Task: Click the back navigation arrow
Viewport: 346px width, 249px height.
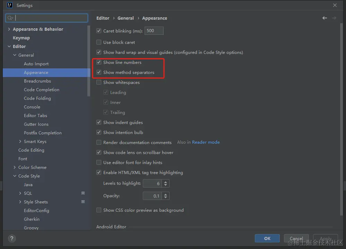Action: [325, 18]
